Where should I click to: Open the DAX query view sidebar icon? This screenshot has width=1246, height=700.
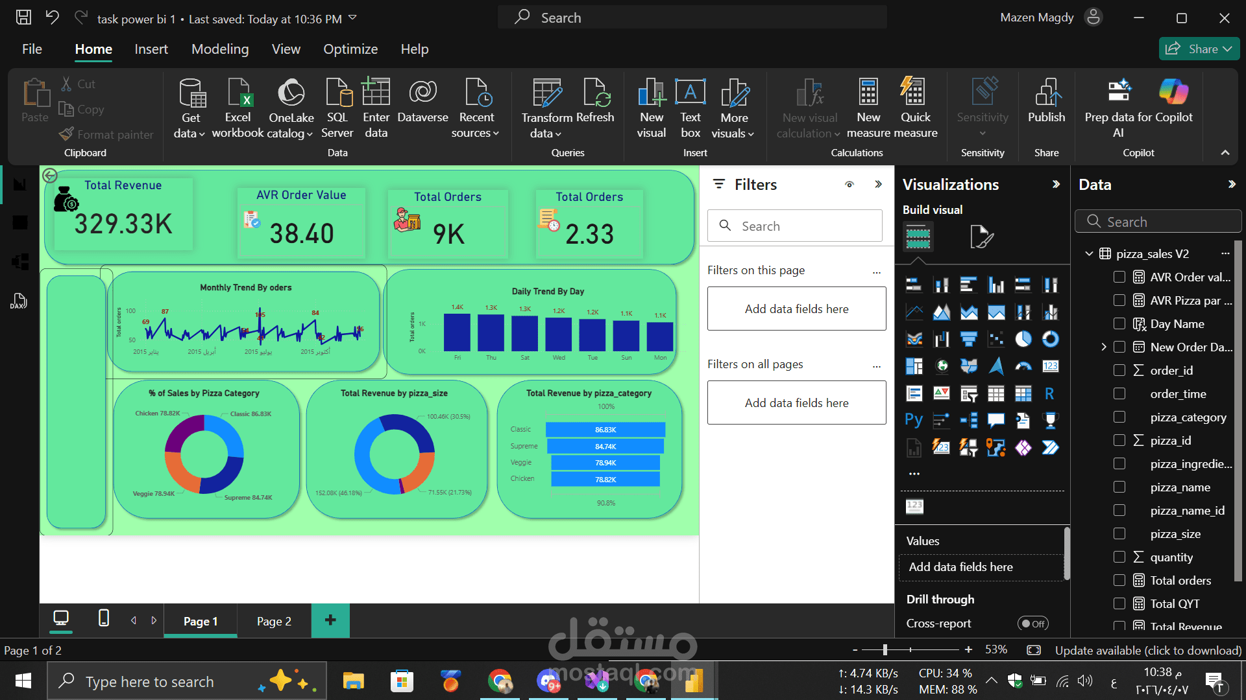19,301
